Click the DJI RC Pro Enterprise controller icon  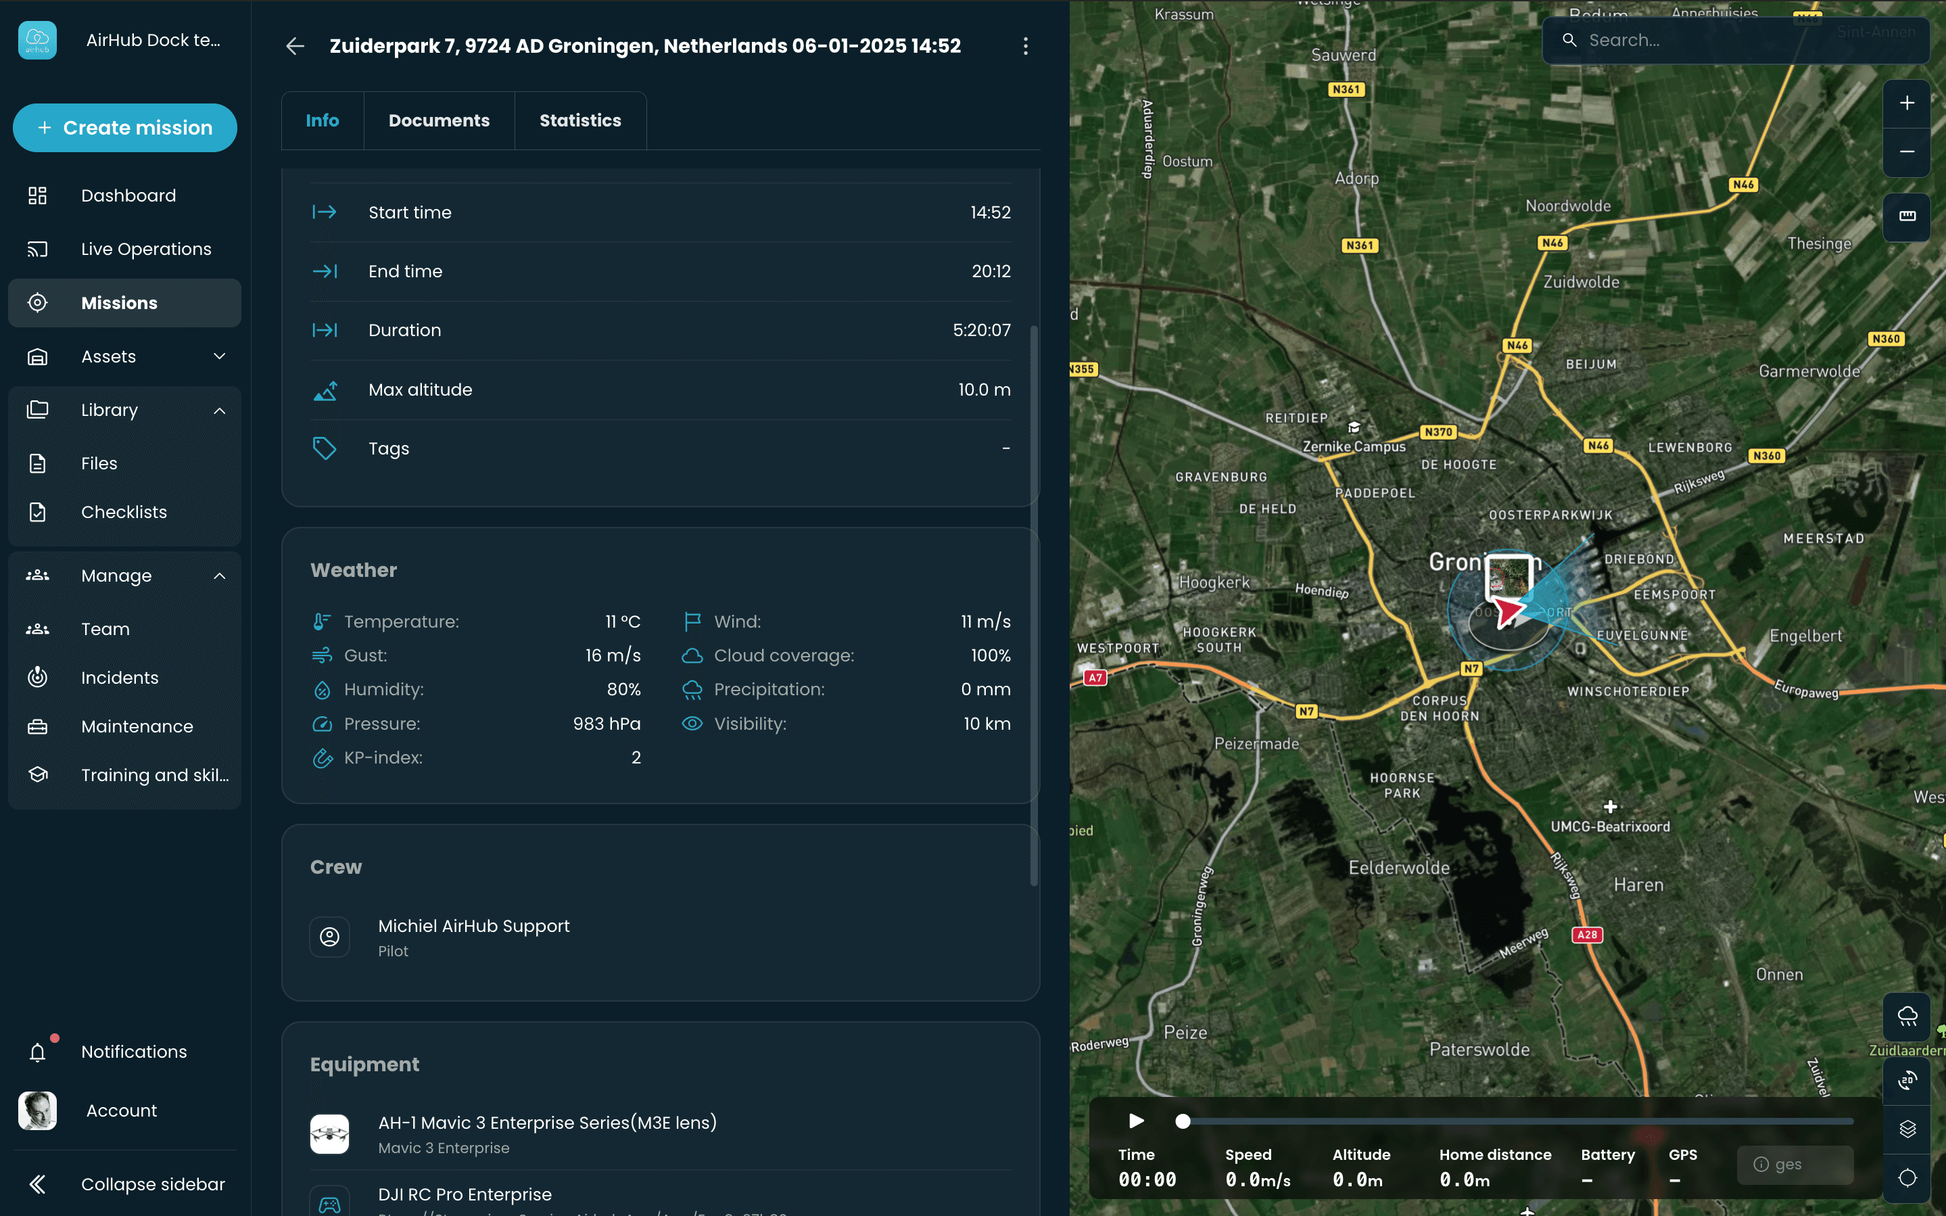329,1203
